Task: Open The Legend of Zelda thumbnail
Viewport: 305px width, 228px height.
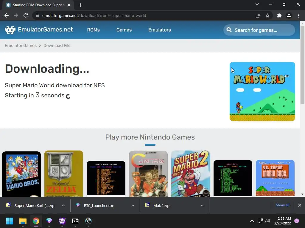Action: point(64,174)
